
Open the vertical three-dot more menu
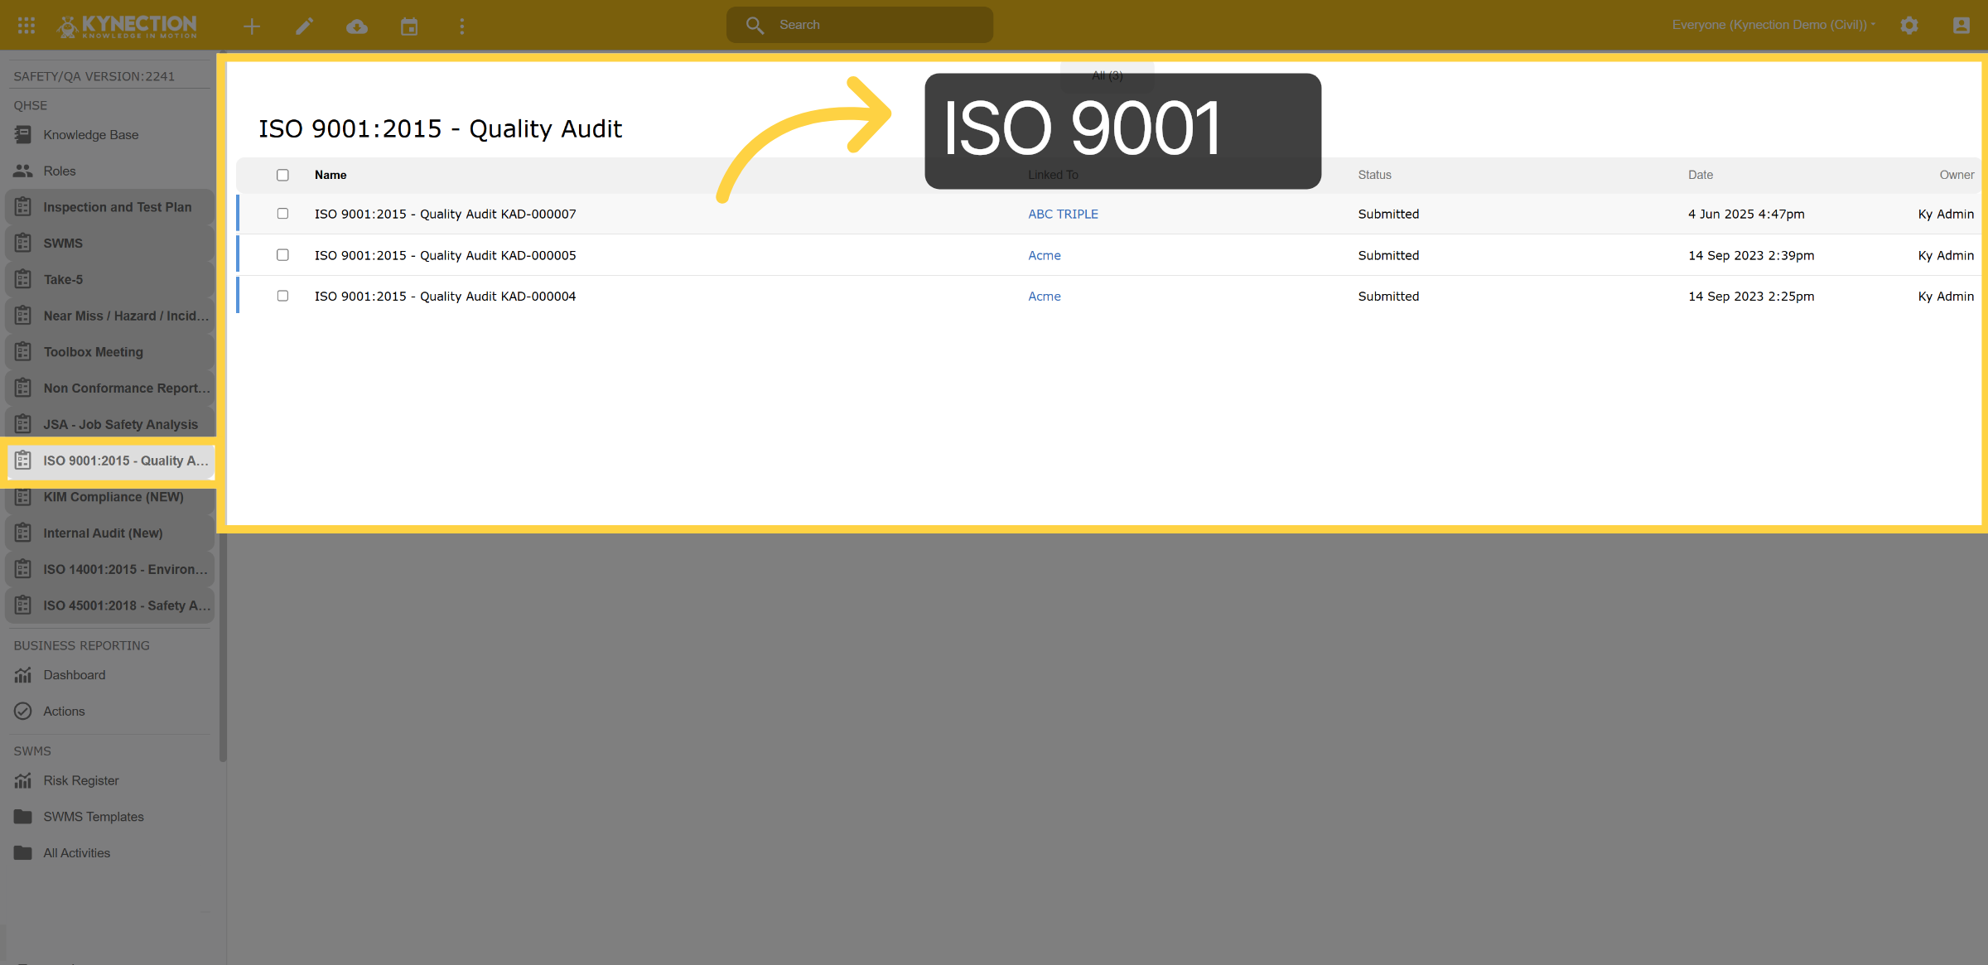click(462, 27)
